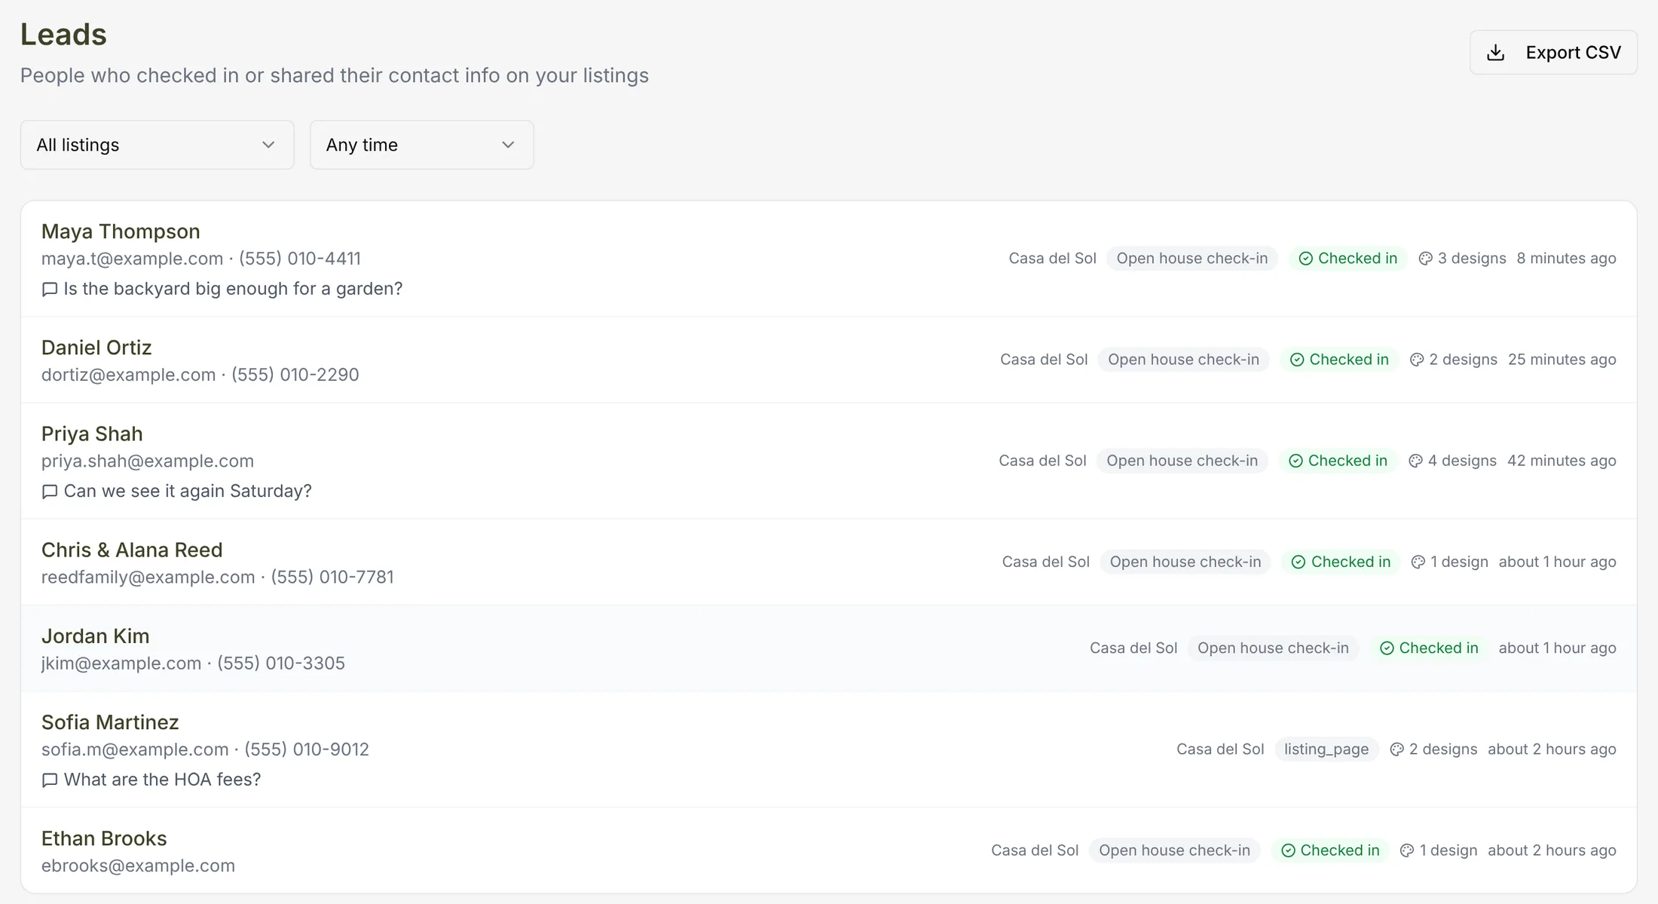Image resolution: width=1658 pixels, height=904 pixels.
Task: Click ebrooks@example.com email text
Action: click(x=138, y=866)
